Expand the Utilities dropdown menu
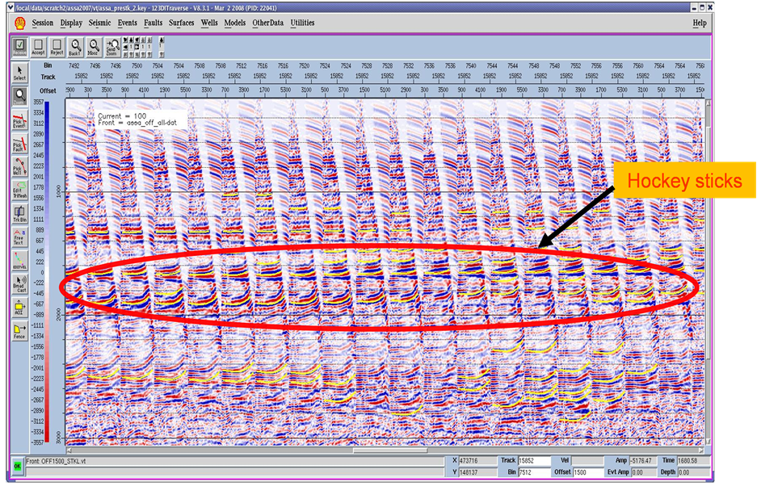 pyautogui.click(x=303, y=23)
